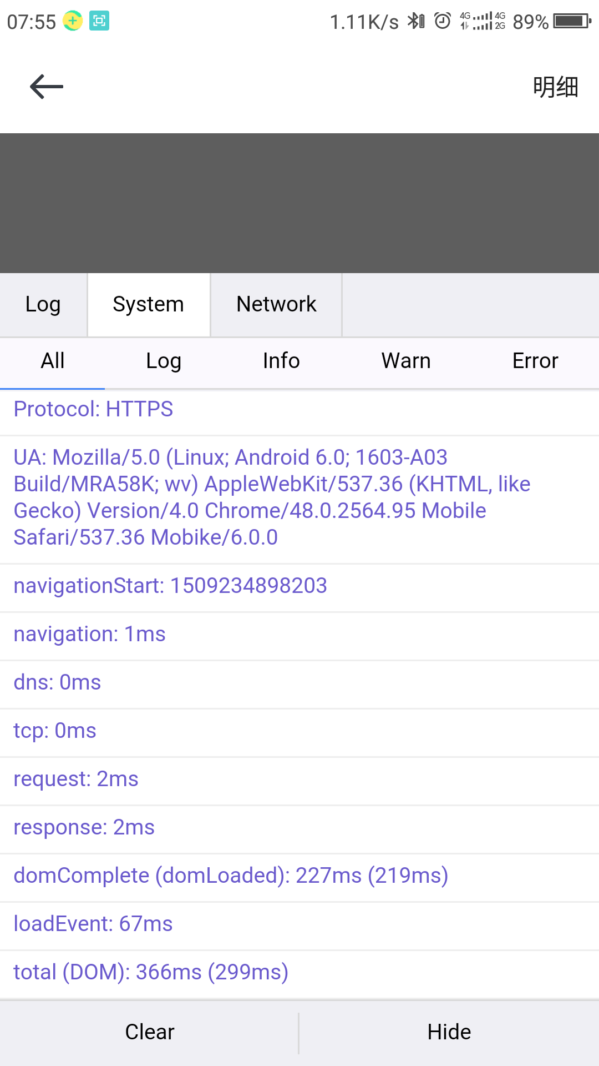The height and width of the screenshot is (1066, 599).
Task: Switch to the Log panel tab
Action: coord(43,305)
